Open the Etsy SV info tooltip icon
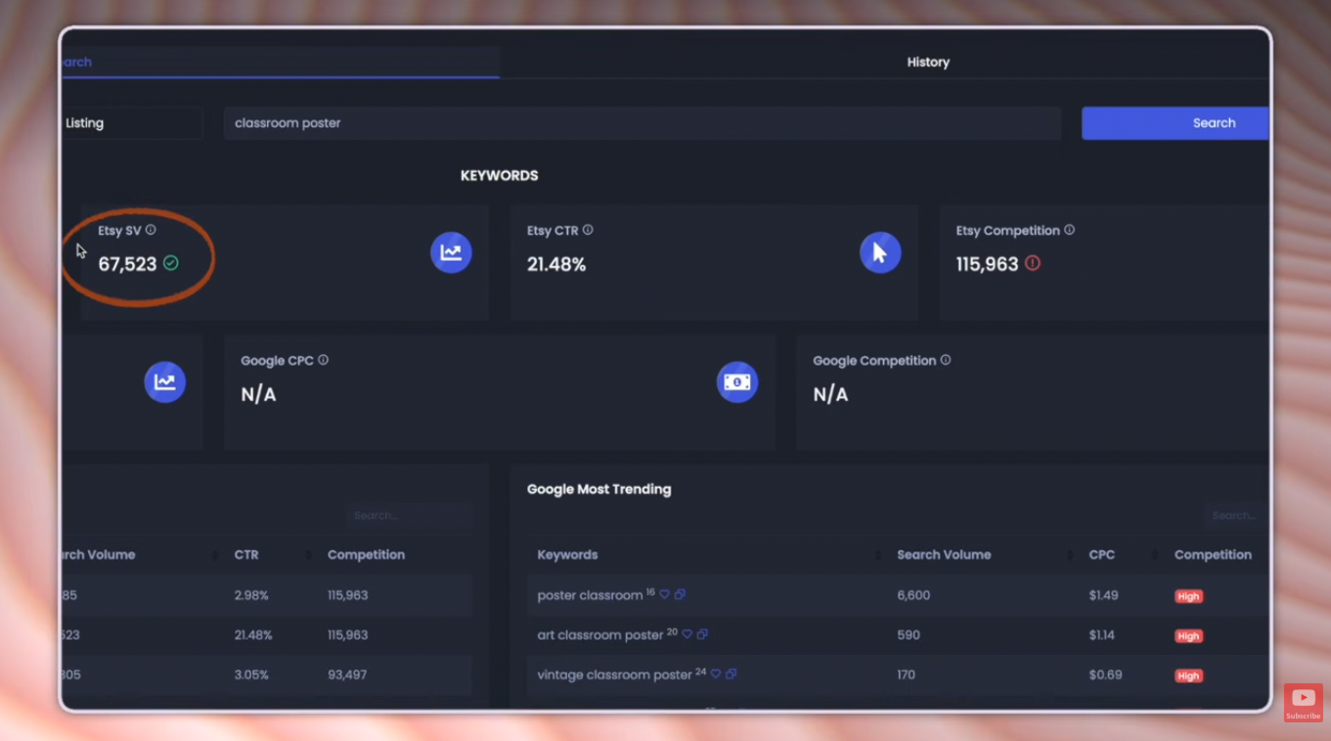 [x=151, y=231]
